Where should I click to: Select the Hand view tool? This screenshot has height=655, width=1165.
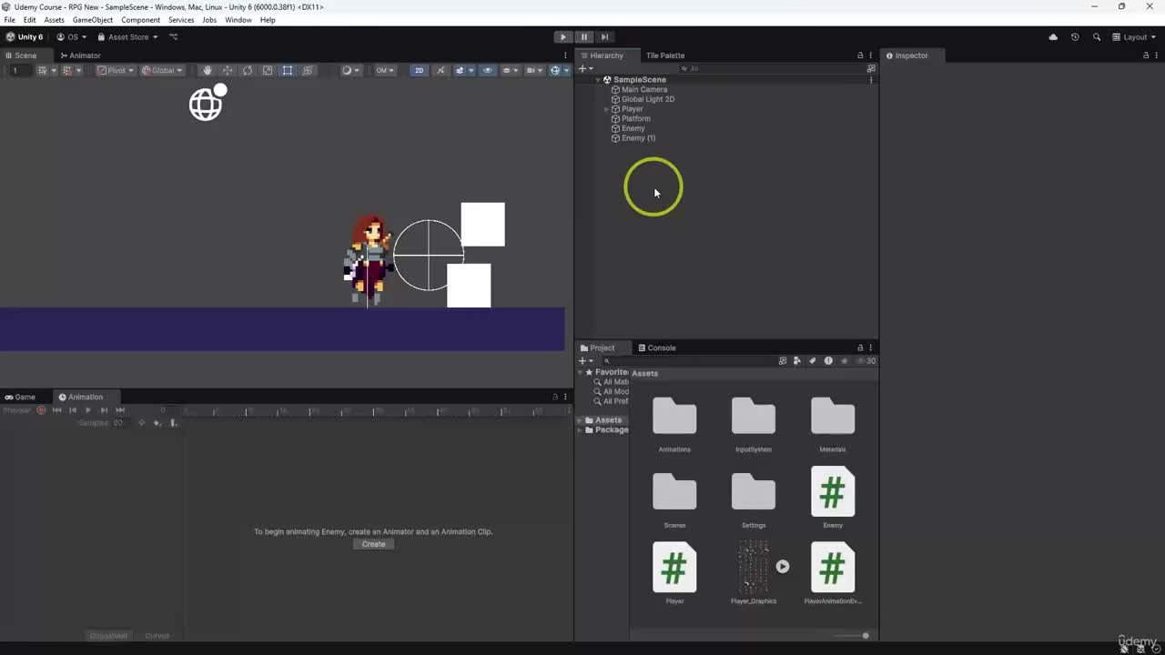[x=208, y=70]
